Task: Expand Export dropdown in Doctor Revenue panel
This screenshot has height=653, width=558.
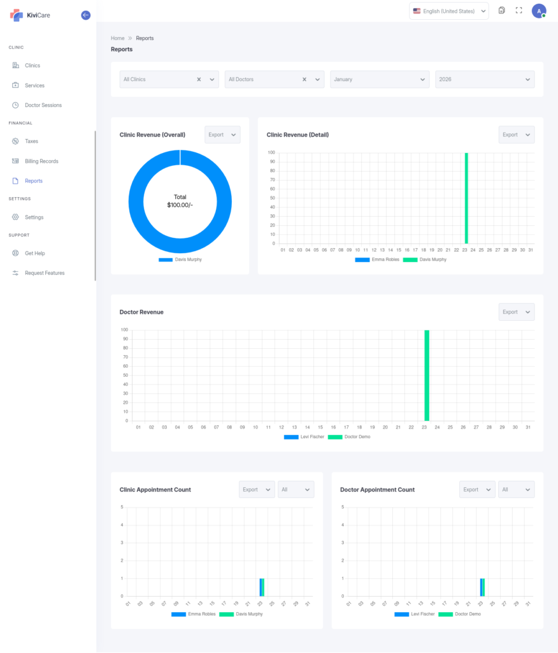Action: (516, 312)
